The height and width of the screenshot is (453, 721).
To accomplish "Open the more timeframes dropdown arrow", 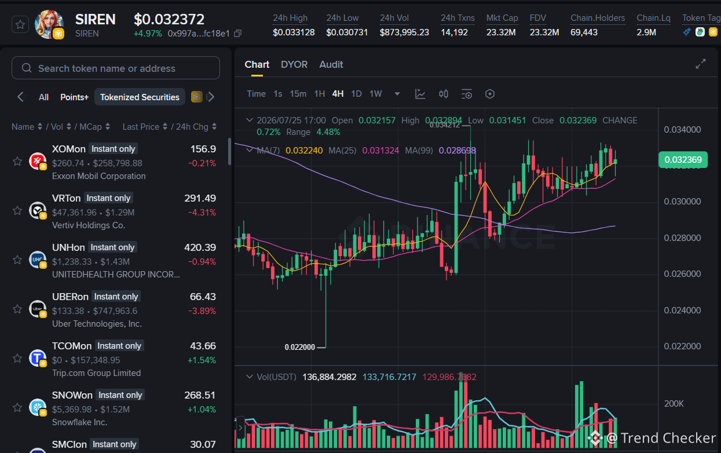I will 397,94.
